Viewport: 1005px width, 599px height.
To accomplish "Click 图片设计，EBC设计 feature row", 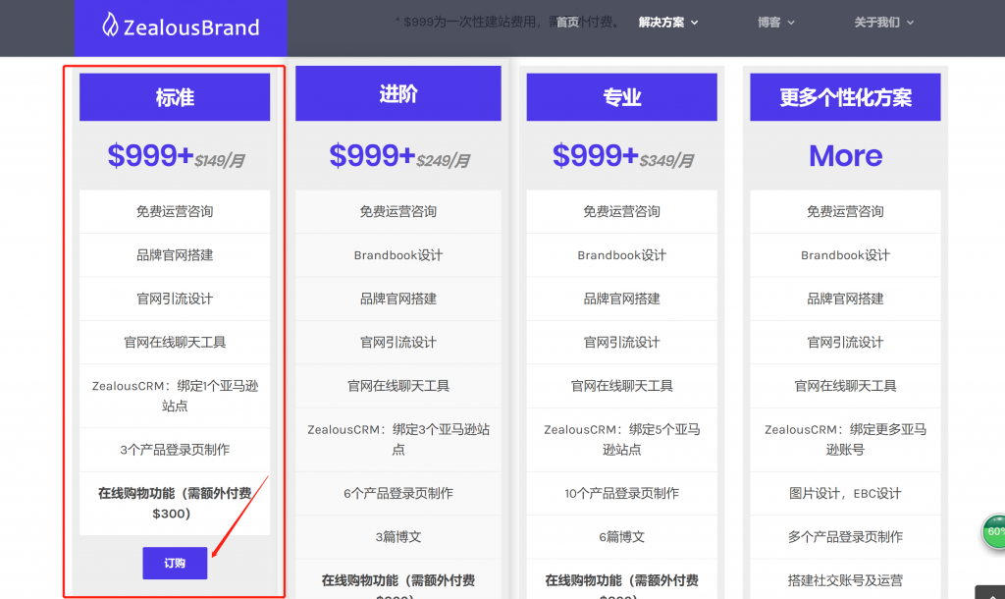I will (845, 493).
